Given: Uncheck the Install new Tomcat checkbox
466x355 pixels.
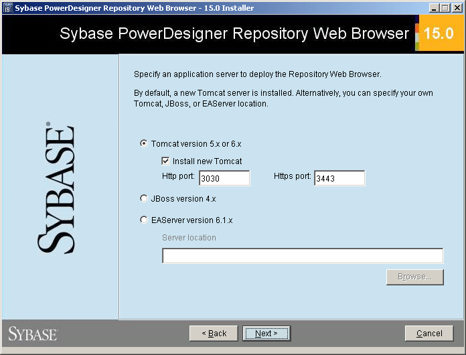Looking at the screenshot, I should tap(165, 161).
